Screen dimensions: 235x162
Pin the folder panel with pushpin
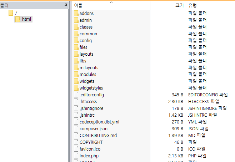(65, 5)
